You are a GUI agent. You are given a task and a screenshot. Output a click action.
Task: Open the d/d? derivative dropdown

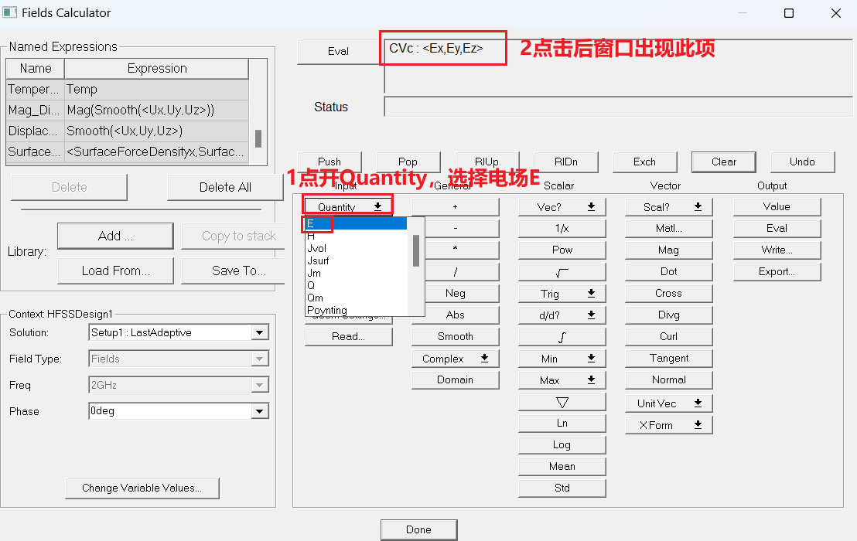tap(562, 315)
